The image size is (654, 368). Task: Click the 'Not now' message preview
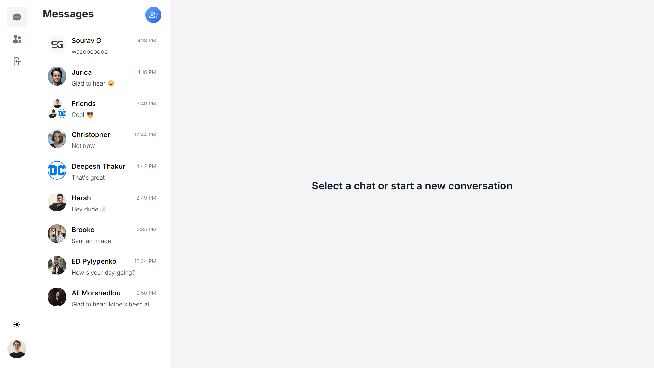coord(83,146)
